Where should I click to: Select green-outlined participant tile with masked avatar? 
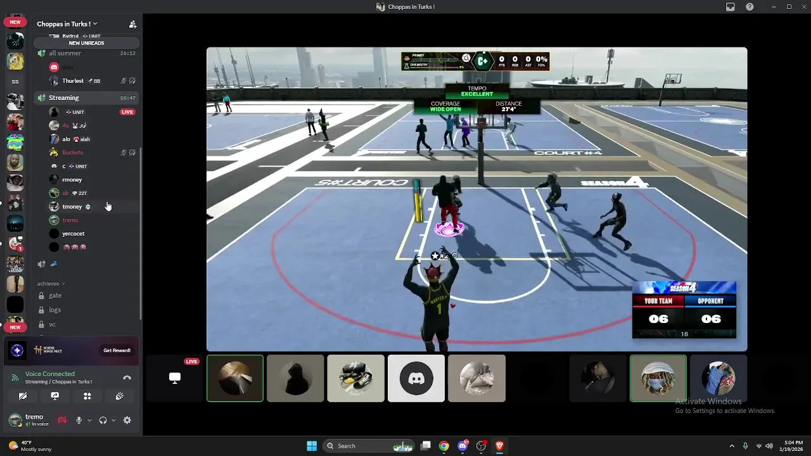coord(658,378)
